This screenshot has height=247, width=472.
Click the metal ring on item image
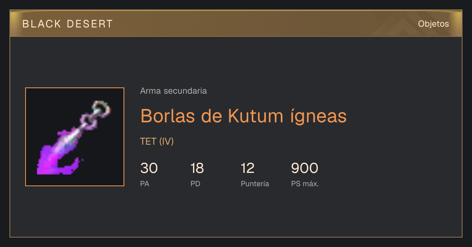102,108
